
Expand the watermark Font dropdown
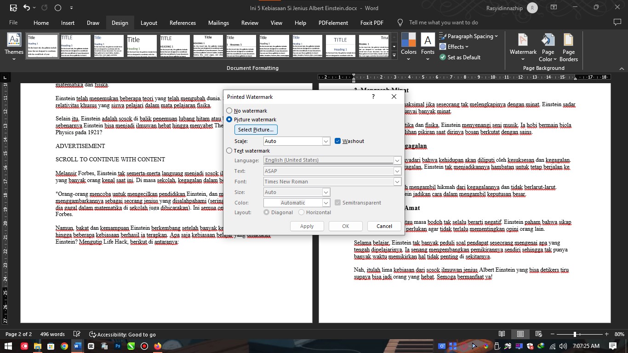point(397,181)
